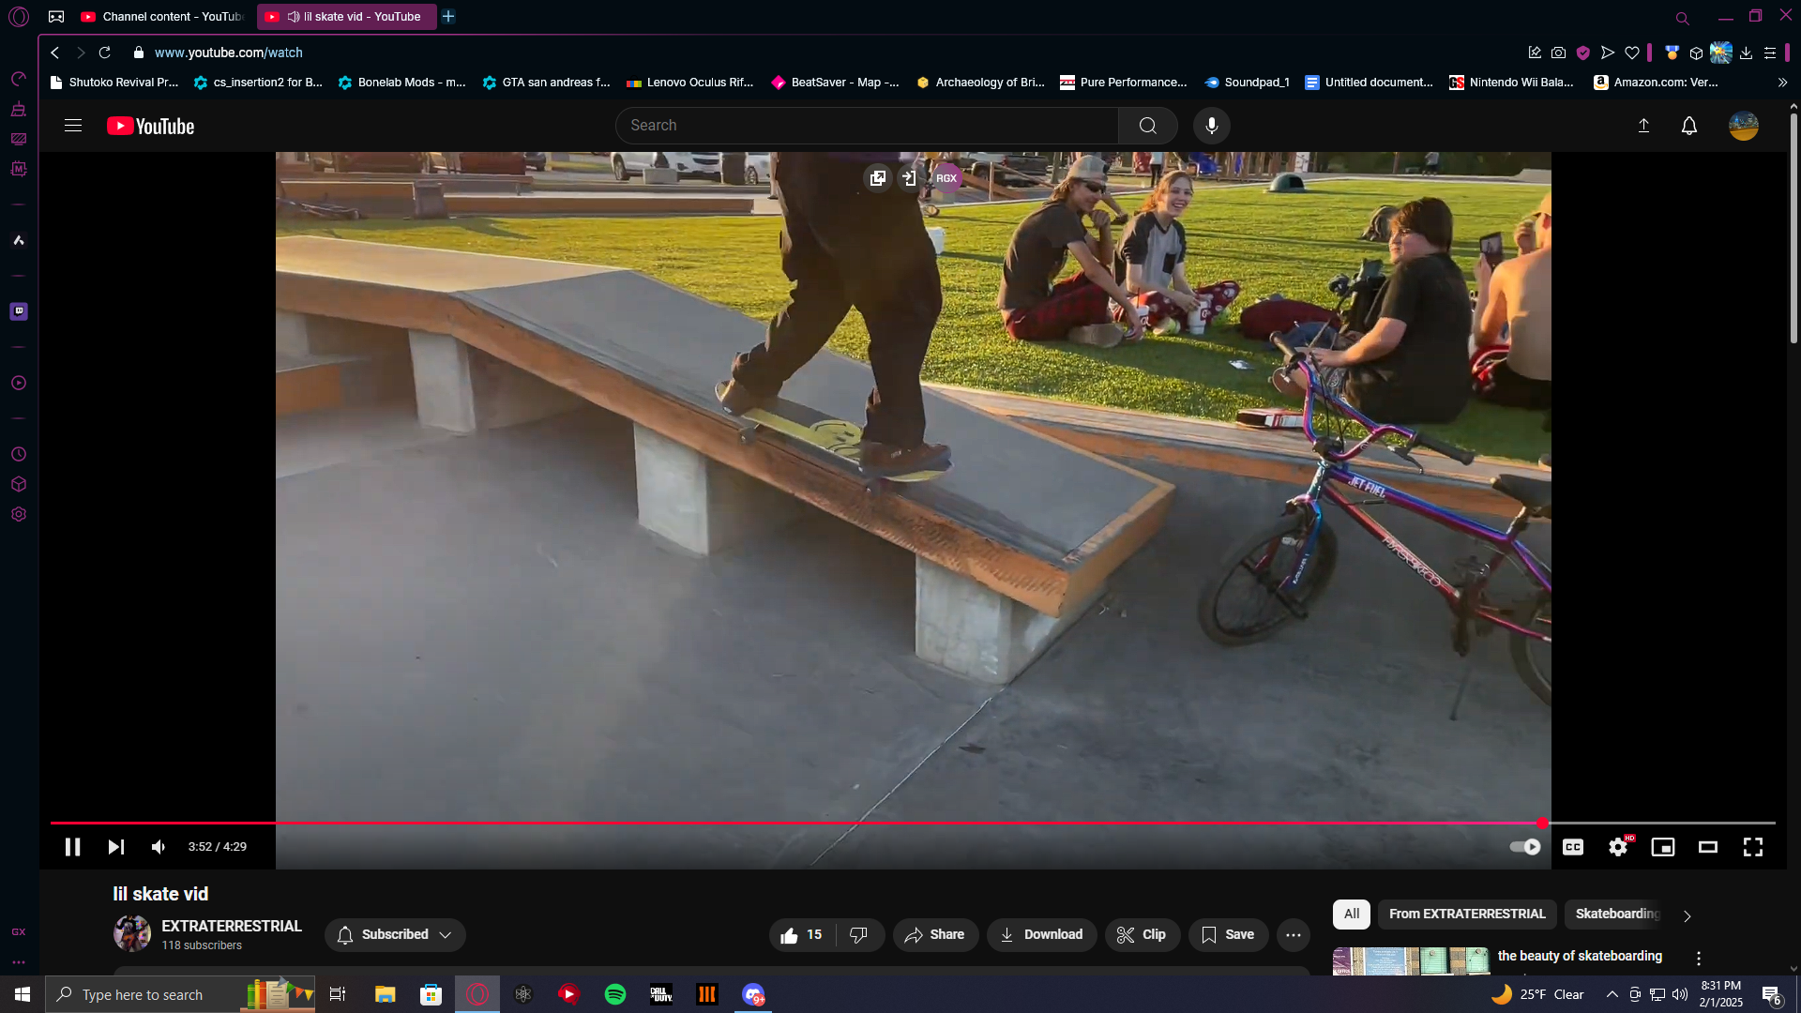Screen dimensions: 1801x1013
Task: Enter fullscreen mode
Action: [x=1753, y=847]
